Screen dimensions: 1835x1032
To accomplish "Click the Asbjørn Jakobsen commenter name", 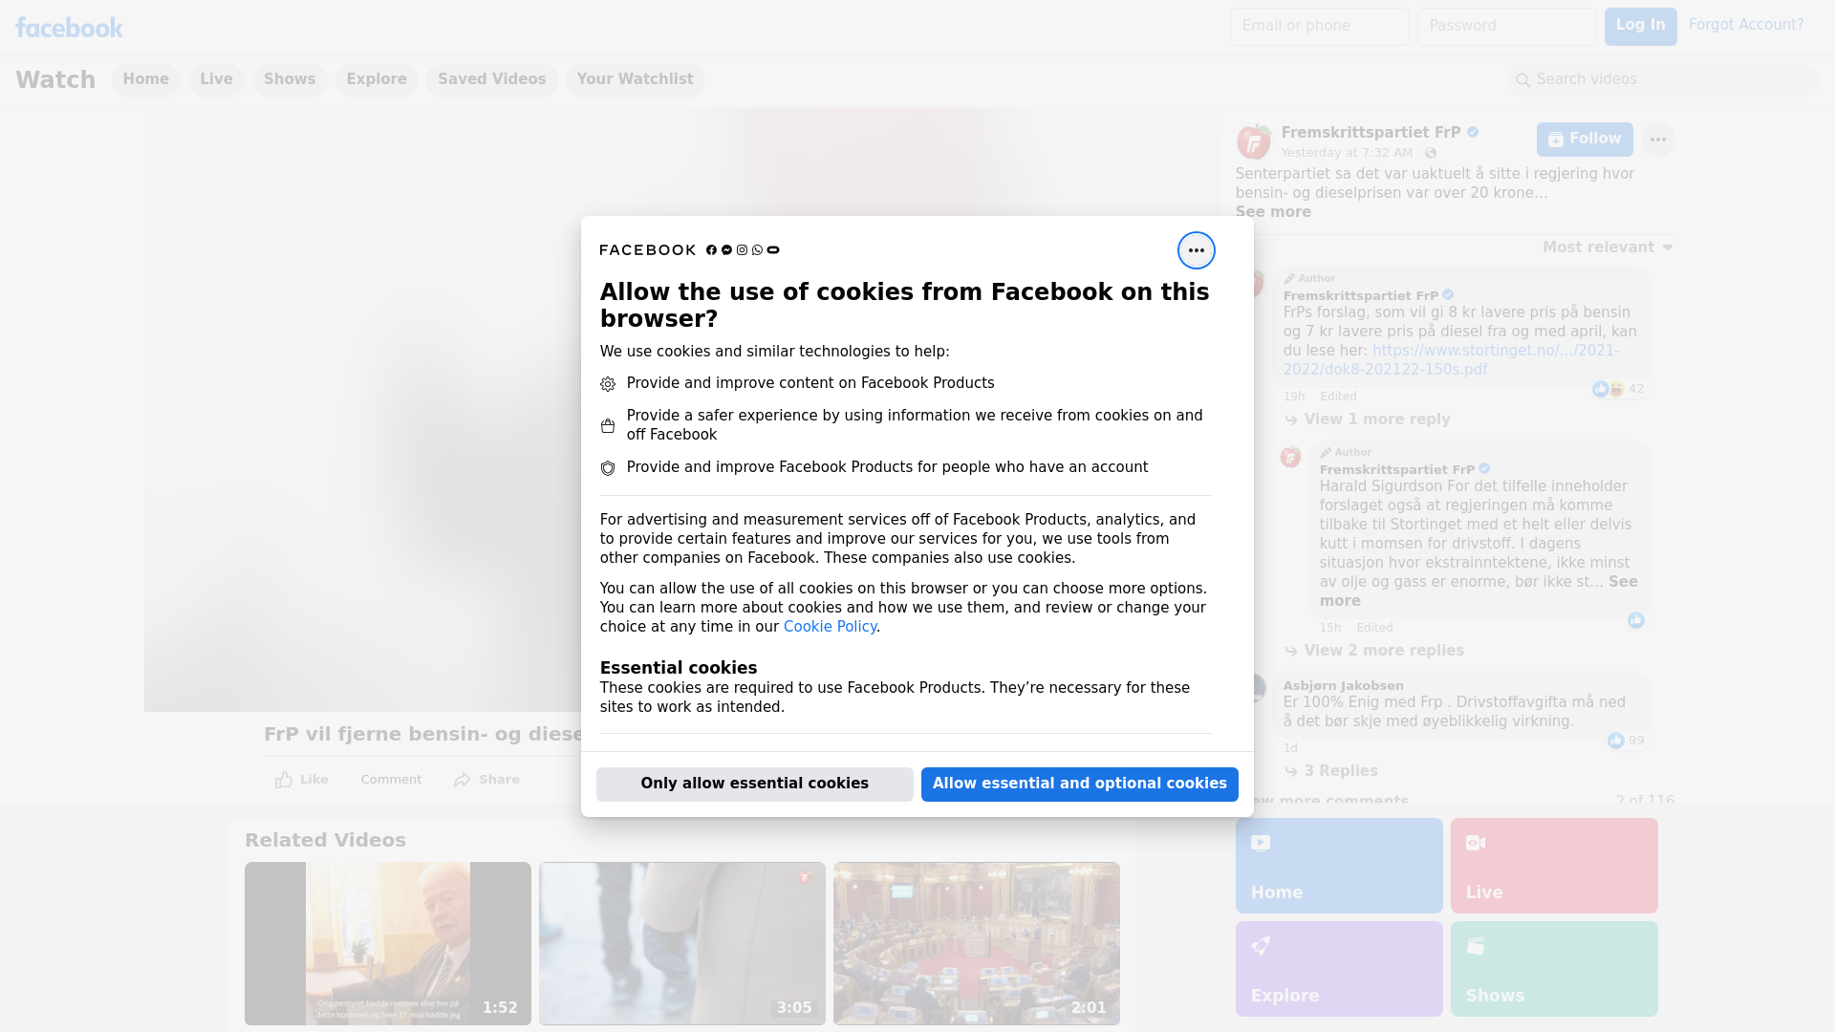I will pyautogui.click(x=1343, y=686).
